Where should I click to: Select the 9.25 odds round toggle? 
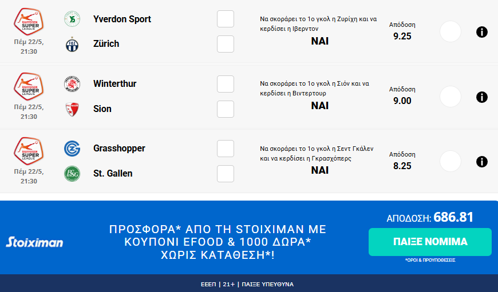point(450,31)
